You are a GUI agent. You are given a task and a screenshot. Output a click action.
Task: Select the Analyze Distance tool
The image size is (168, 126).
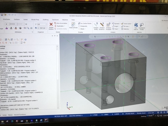tap(102, 26)
